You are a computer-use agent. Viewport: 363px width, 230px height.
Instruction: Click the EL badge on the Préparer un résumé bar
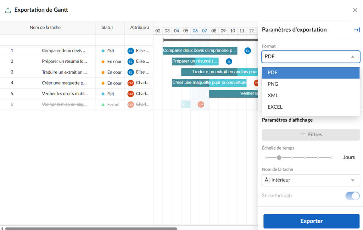tap(229, 61)
